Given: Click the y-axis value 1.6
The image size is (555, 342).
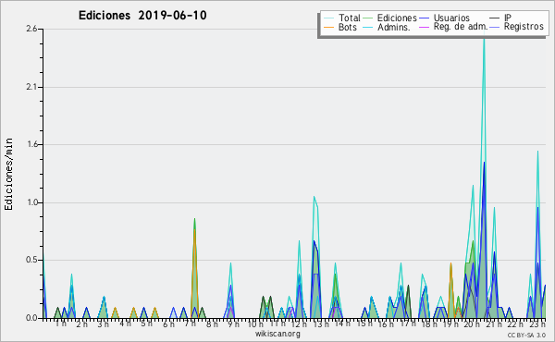Looking at the screenshot, I should tap(31, 144).
